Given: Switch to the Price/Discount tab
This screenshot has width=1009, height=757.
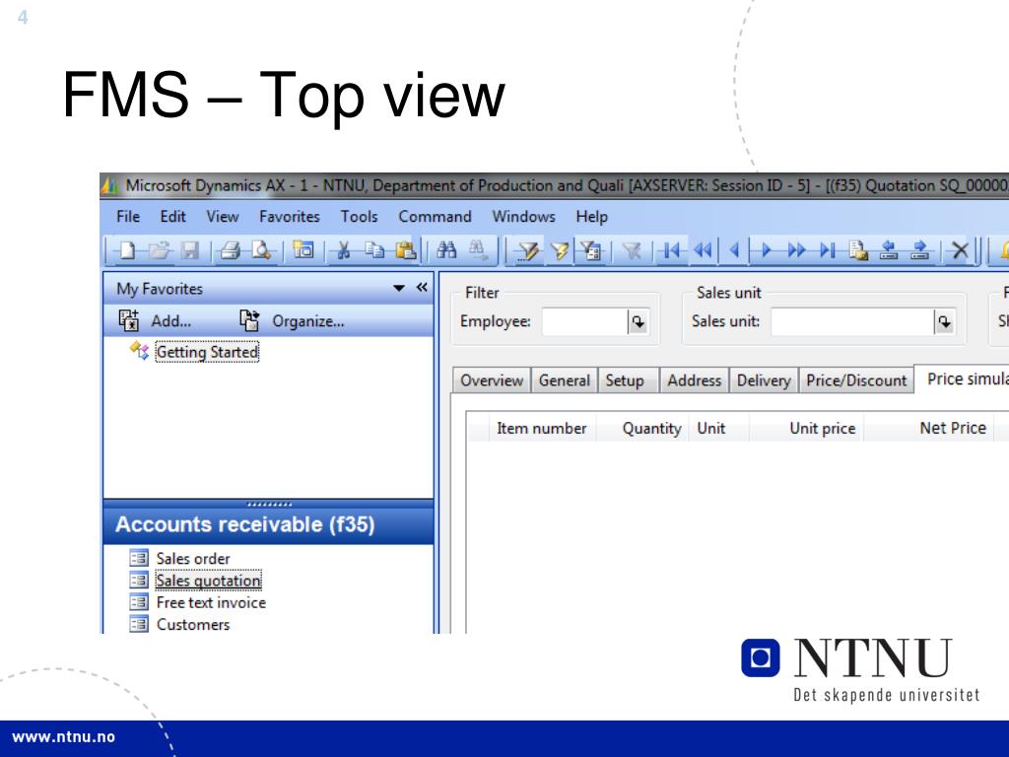Looking at the screenshot, I should (x=856, y=380).
